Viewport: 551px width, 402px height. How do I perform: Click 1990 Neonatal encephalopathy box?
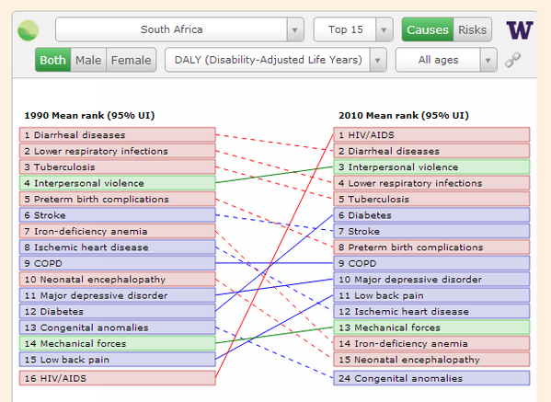(x=118, y=280)
